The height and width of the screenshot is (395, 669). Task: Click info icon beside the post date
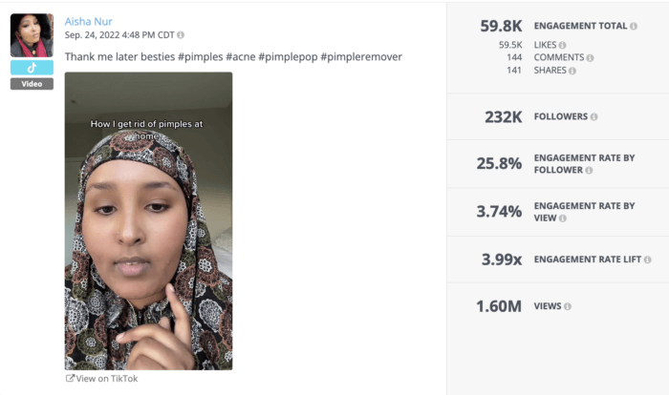click(181, 35)
